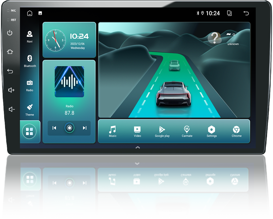Image resolution: width=273 pixels, height=219 pixels.
Task: Open the app drawer grid icon
Action: [x=29, y=131]
